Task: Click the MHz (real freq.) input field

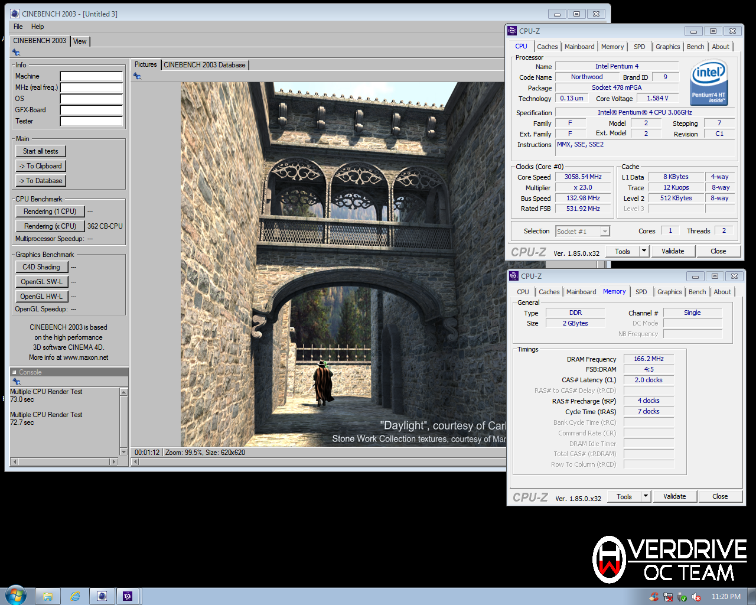Action: [x=92, y=87]
